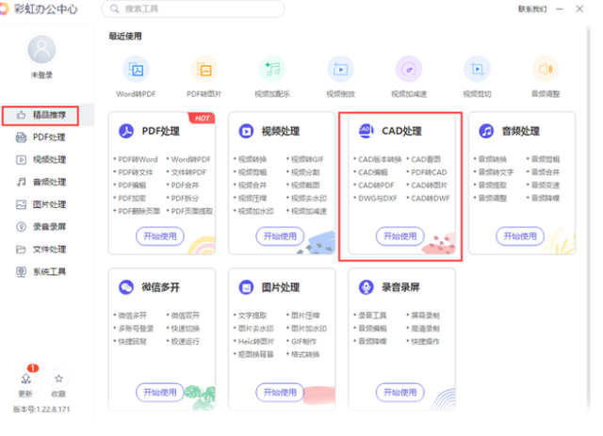Open the PDF转图片 recent tool icon
This screenshot has width=603, height=436.
click(x=204, y=70)
